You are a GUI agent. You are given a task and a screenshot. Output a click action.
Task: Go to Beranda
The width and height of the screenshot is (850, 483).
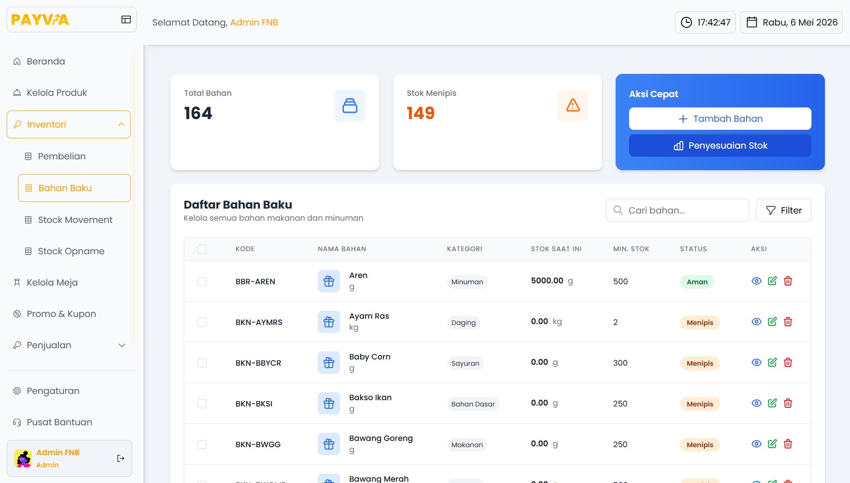(x=69, y=61)
